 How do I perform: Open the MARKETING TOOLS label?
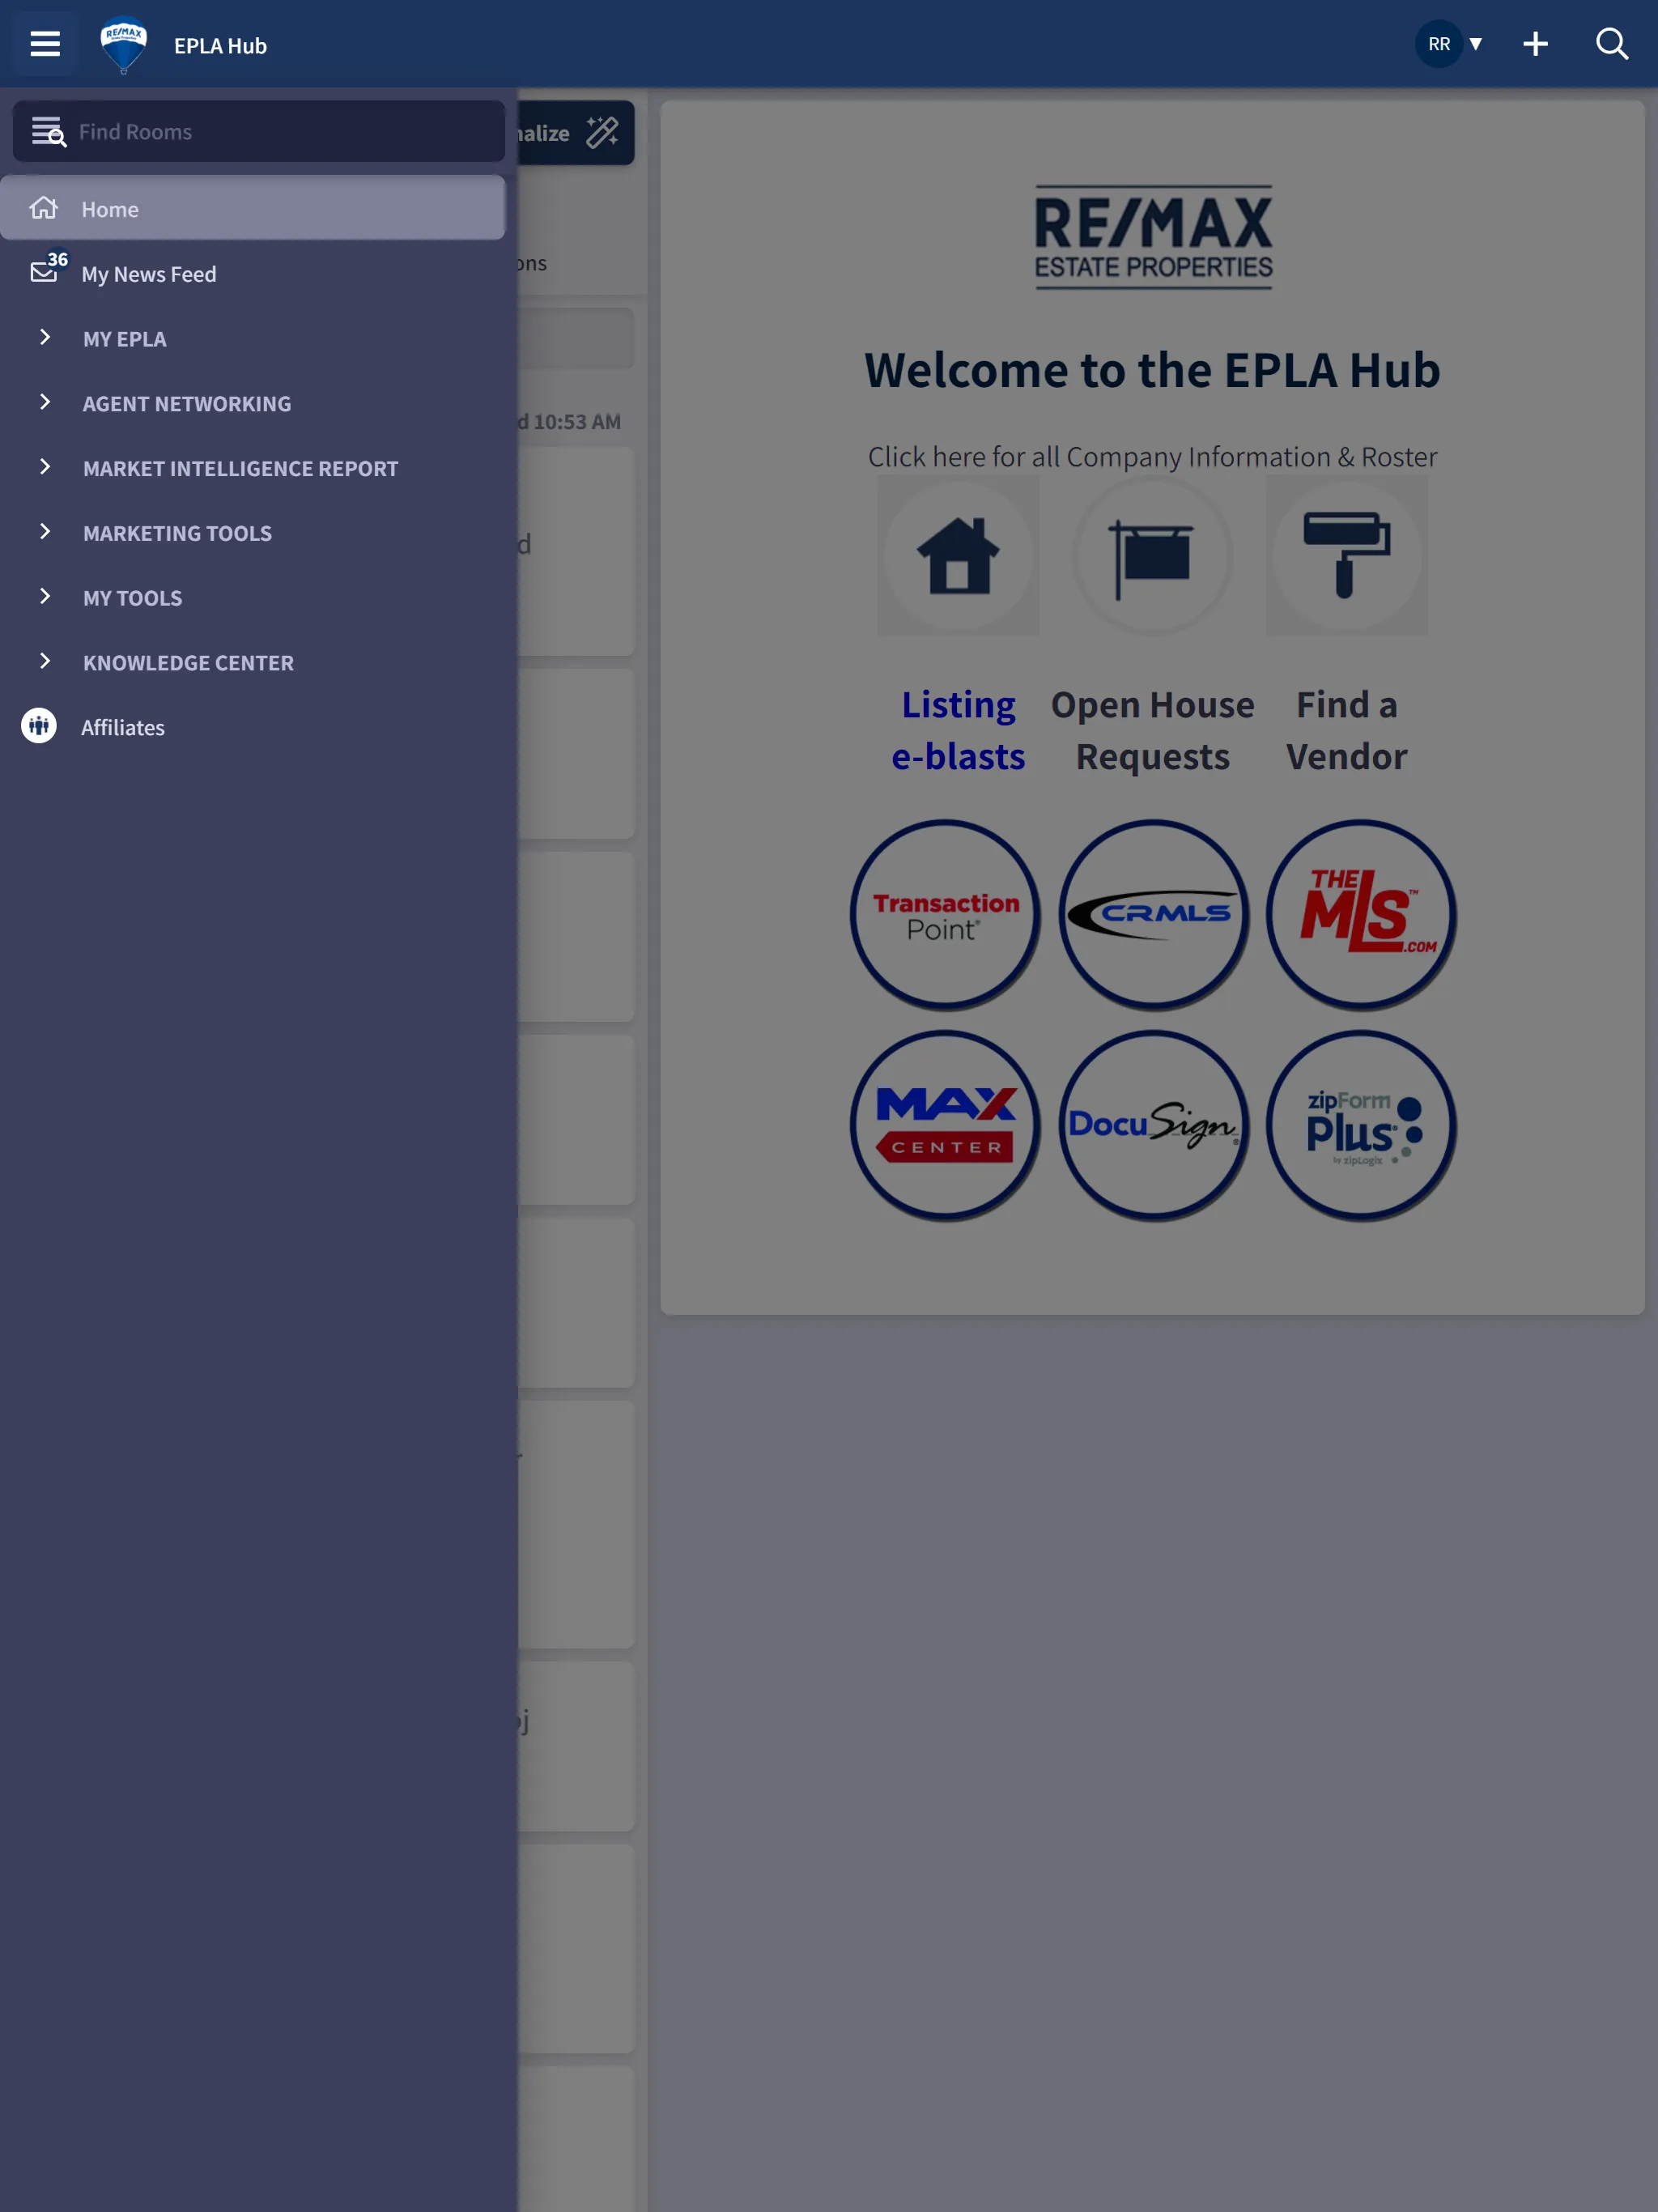point(177,533)
